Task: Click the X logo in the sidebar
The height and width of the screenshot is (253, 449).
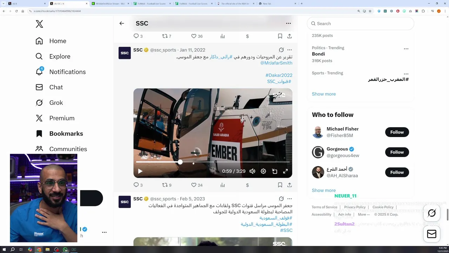Action: [x=39, y=24]
